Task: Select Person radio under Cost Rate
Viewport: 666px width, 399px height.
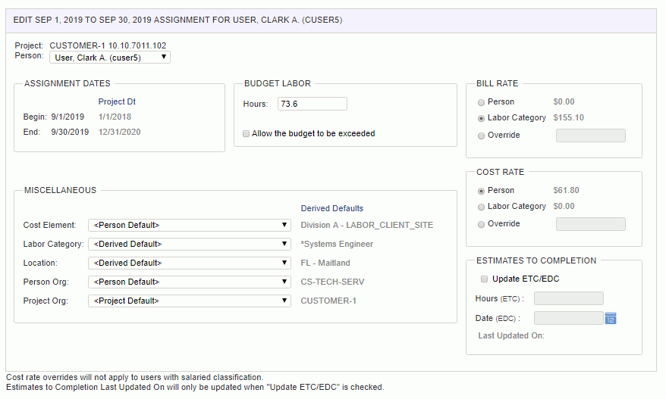Action: click(481, 191)
